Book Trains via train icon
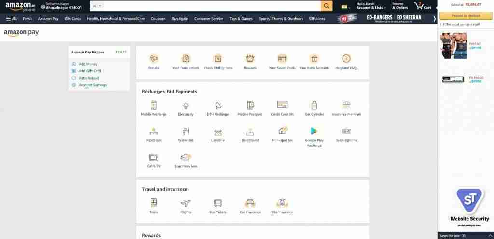This screenshot has height=239, width=494. point(154,202)
